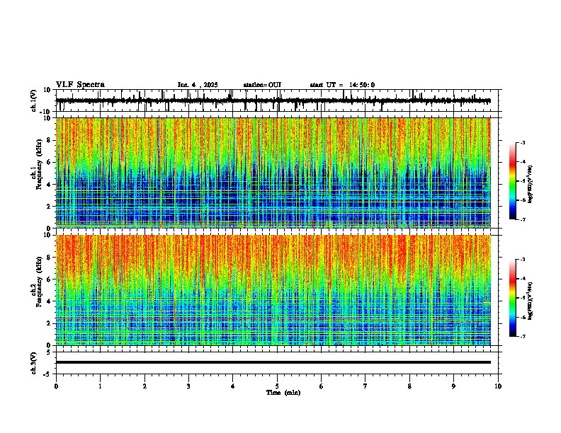The width and height of the screenshot is (561, 433).
Task: Click the '-7' label on ch.1 color bar
Action: [523, 219]
